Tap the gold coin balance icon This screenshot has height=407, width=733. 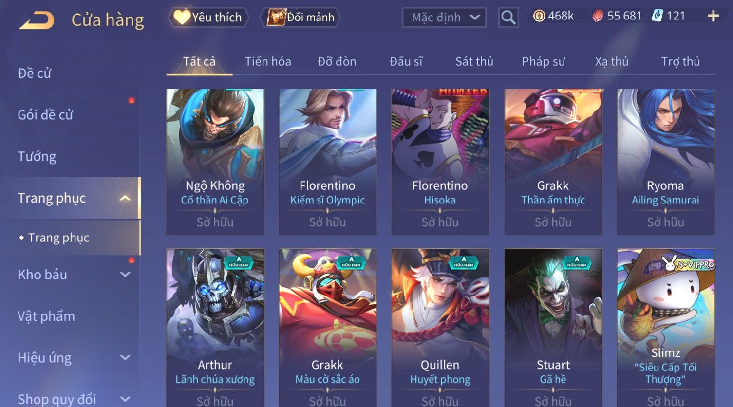(x=539, y=16)
